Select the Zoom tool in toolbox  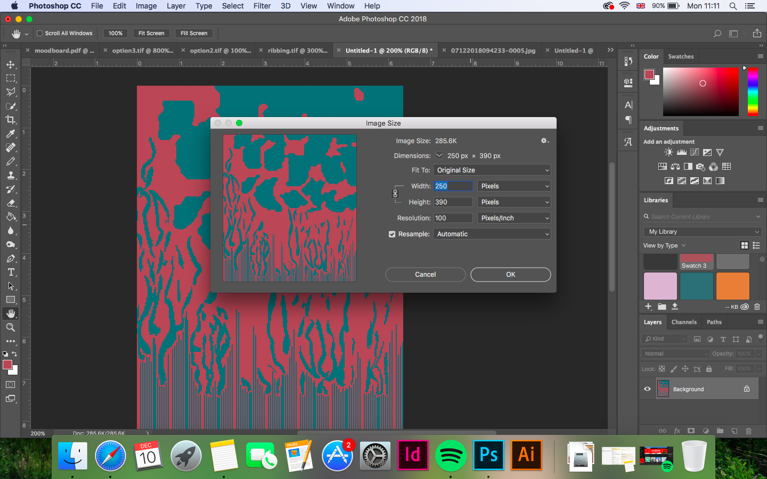(x=11, y=327)
